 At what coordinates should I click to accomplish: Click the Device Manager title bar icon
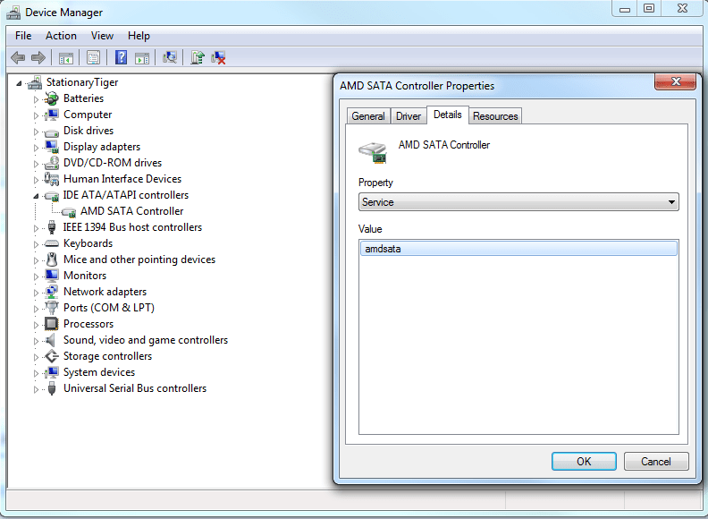tap(13, 13)
